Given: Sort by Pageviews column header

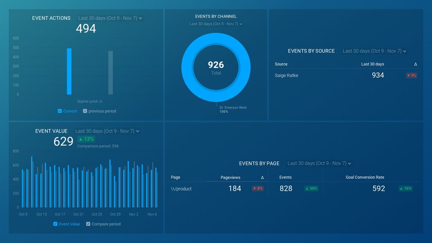Looking at the screenshot, I should 230,178.
